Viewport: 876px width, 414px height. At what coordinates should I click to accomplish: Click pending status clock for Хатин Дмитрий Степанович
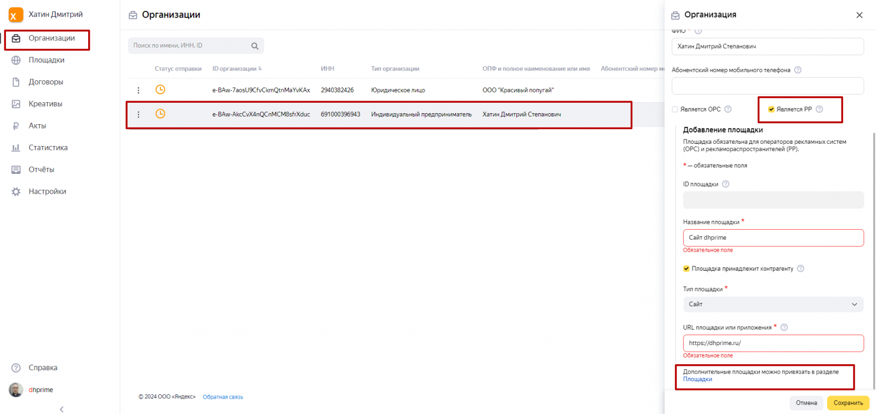[x=160, y=114]
